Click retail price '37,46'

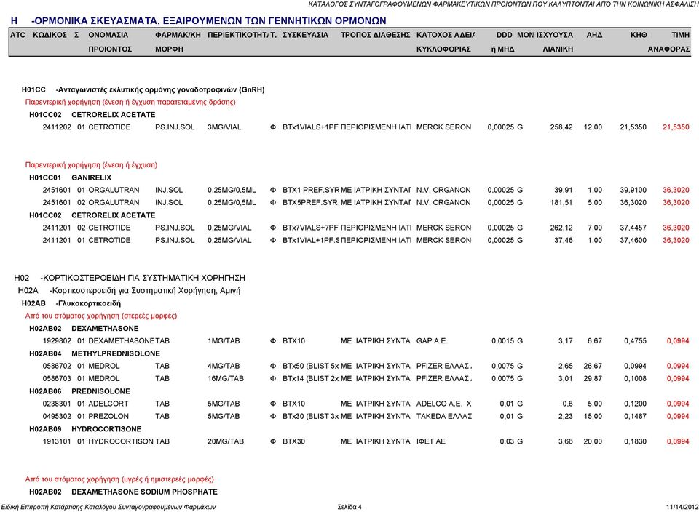click(x=564, y=240)
